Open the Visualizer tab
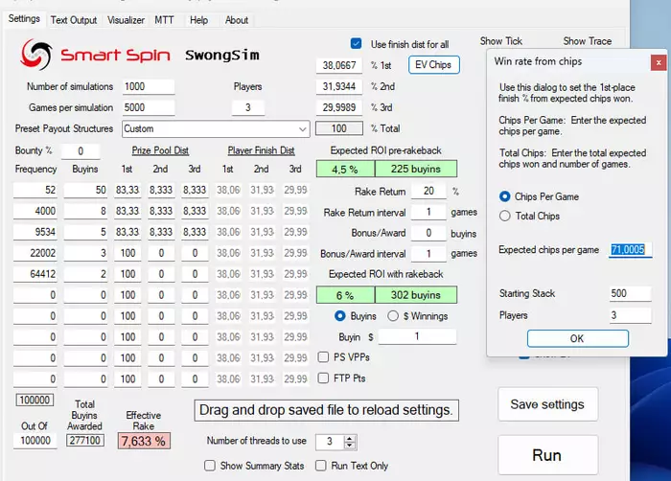This screenshot has height=481, width=671. click(126, 20)
